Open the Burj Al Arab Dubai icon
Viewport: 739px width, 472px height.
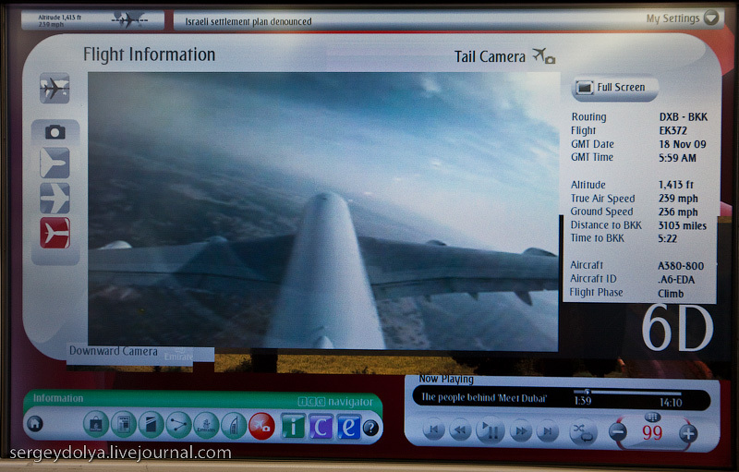click(234, 426)
